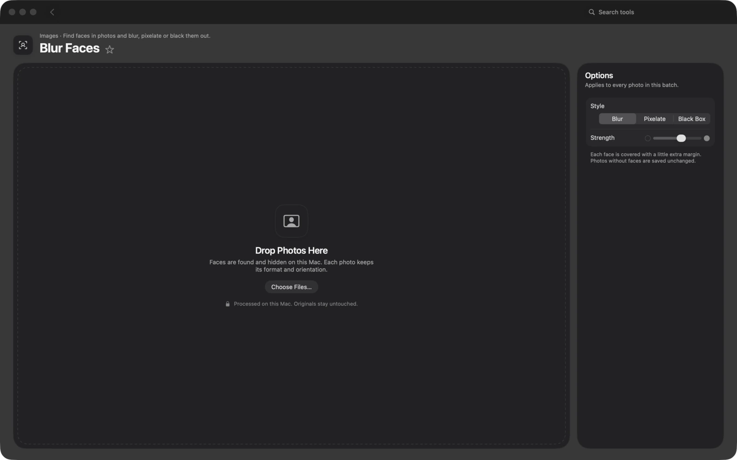The height and width of the screenshot is (460, 737).
Task: Click the minimum strength circle icon
Action: click(648, 138)
